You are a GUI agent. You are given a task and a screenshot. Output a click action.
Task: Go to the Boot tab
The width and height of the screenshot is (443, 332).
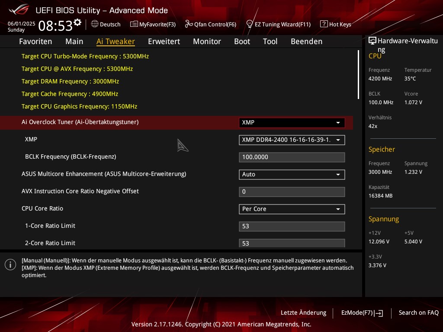(242, 41)
